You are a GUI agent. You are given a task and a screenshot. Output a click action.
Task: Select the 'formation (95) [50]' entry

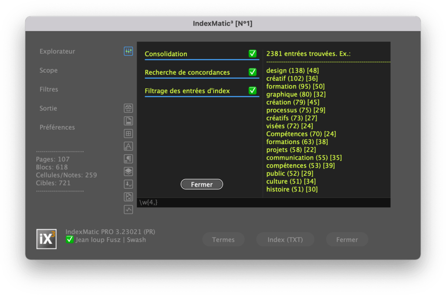[295, 87]
